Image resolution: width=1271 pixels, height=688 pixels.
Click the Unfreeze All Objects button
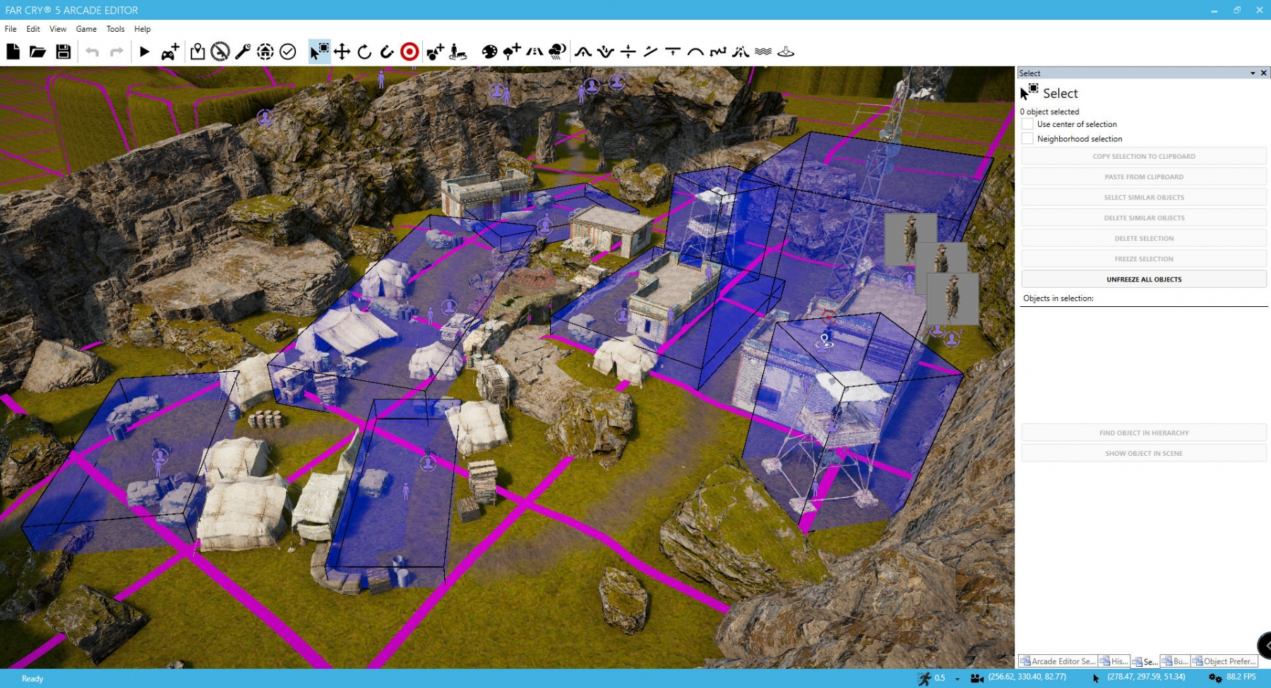point(1143,279)
